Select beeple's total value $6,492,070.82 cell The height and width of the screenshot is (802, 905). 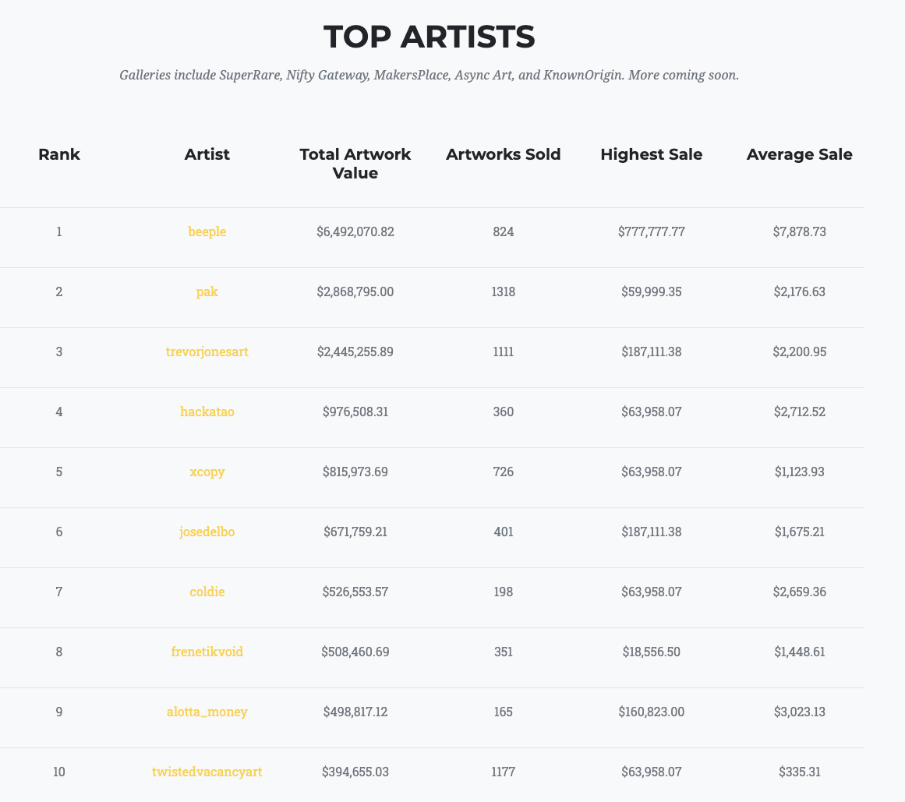(355, 231)
